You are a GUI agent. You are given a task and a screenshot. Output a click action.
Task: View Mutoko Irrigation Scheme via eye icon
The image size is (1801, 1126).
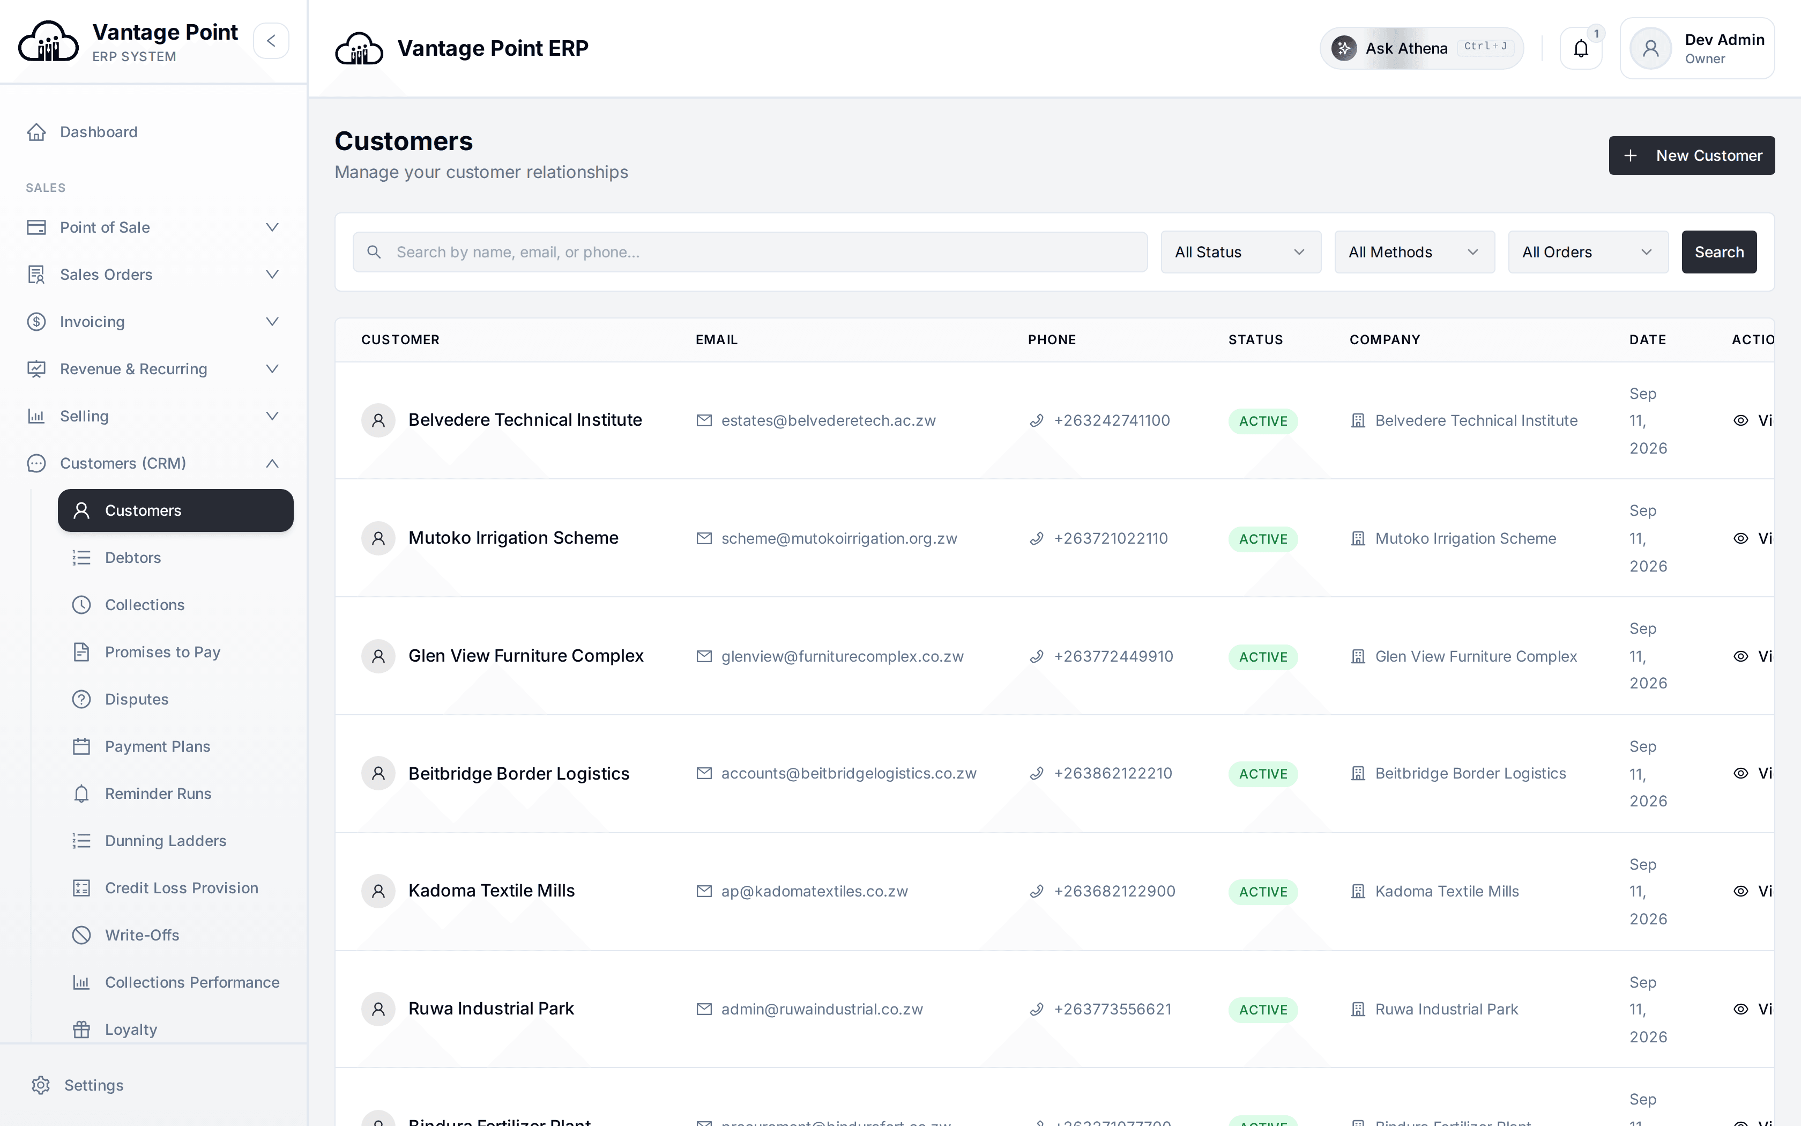1741,538
